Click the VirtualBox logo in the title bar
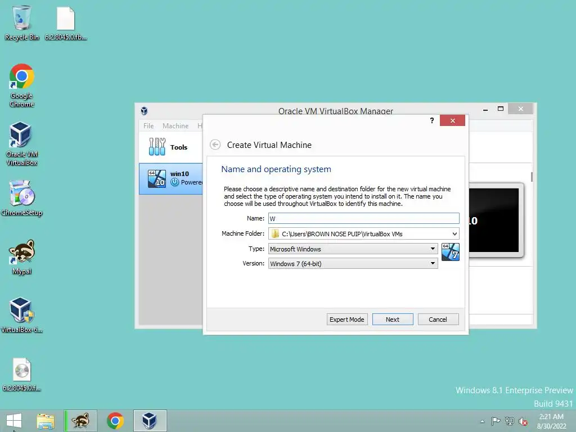The height and width of the screenshot is (432, 576). [x=145, y=111]
